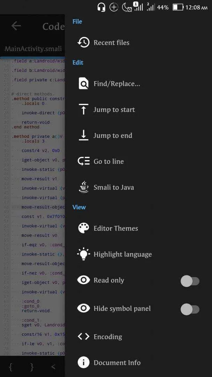Tap the 12:08 AM clock
This screenshot has width=212, height=377.
coord(196,7)
